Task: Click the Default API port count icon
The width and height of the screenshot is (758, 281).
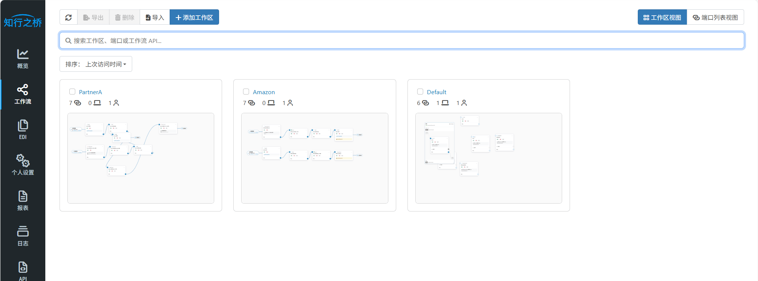Action: 445,103
